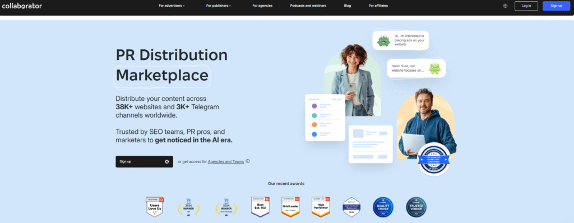Open the For affiliates page
This screenshot has height=223, width=574.
pos(378,6)
